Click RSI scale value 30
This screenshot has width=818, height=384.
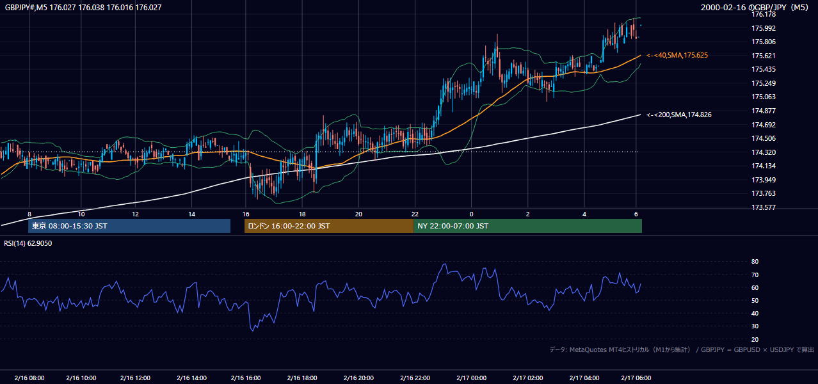755,326
